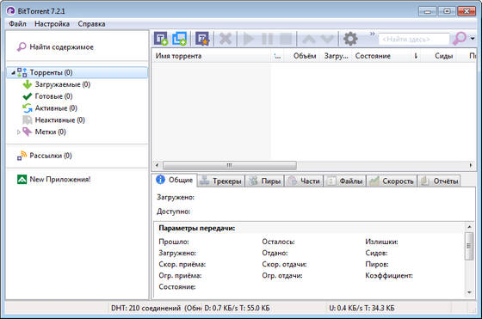Open search engine dropdown arrow

pos(473,39)
